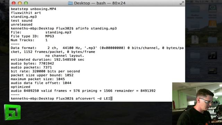The height and width of the screenshot is (125, 222).
Task: Click the window title 'Desktop — bash — 80×24'
Action: point(100,3)
